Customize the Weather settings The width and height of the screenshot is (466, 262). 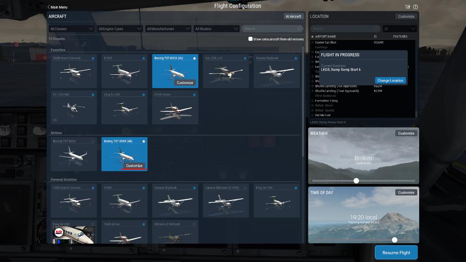[x=406, y=134]
